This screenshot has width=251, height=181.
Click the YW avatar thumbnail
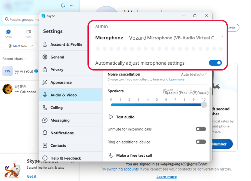[7, 71]
